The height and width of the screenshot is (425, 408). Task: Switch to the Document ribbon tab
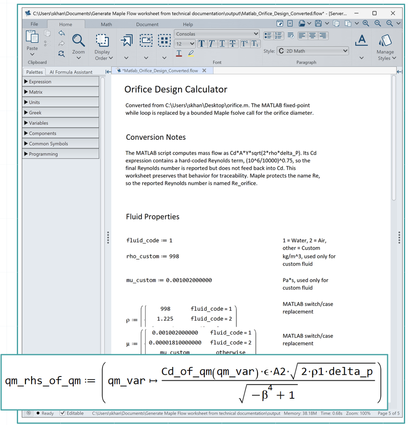coord(147,24)
